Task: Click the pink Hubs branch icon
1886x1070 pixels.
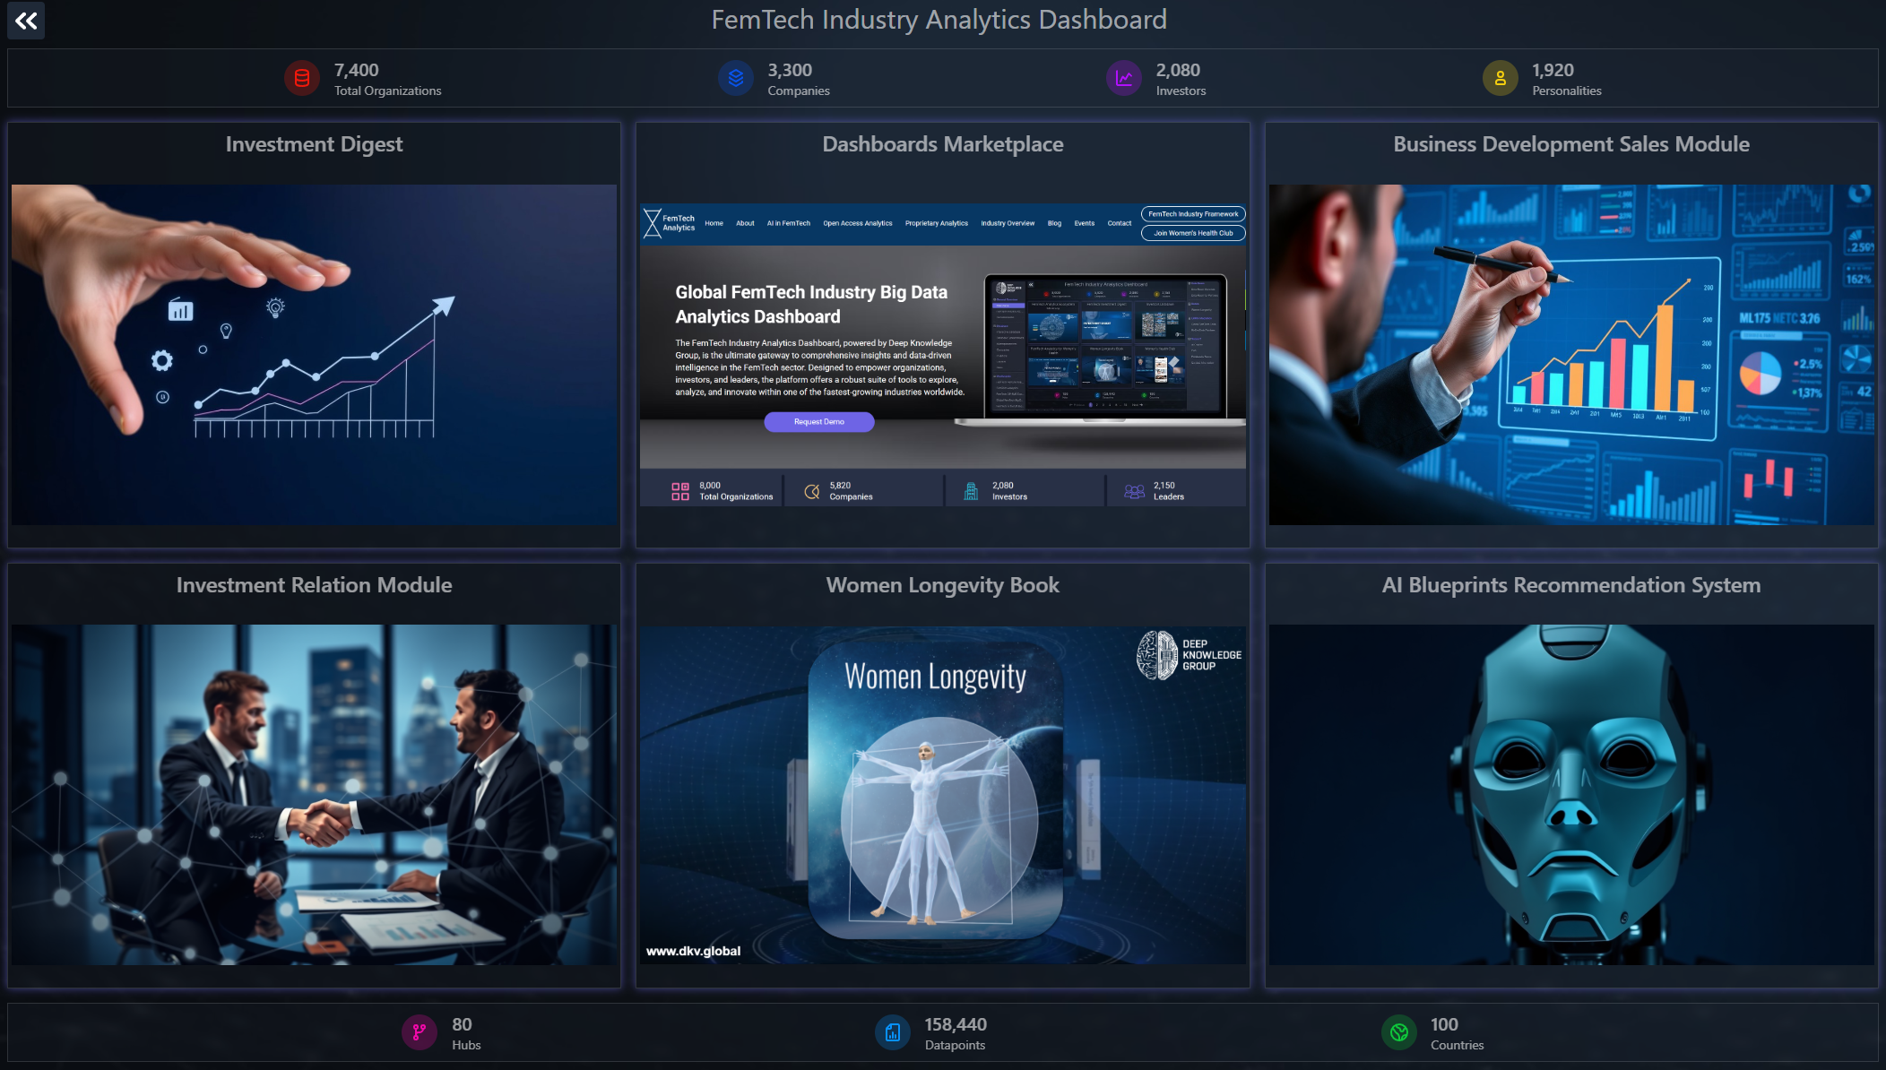Action: (419, 1032)
